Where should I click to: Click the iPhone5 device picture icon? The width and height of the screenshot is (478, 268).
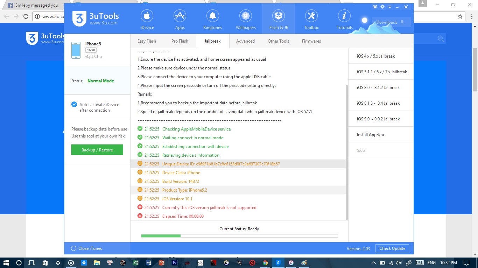tap(76, 50)
